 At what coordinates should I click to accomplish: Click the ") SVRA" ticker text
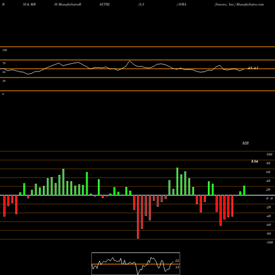pos(181,4)
